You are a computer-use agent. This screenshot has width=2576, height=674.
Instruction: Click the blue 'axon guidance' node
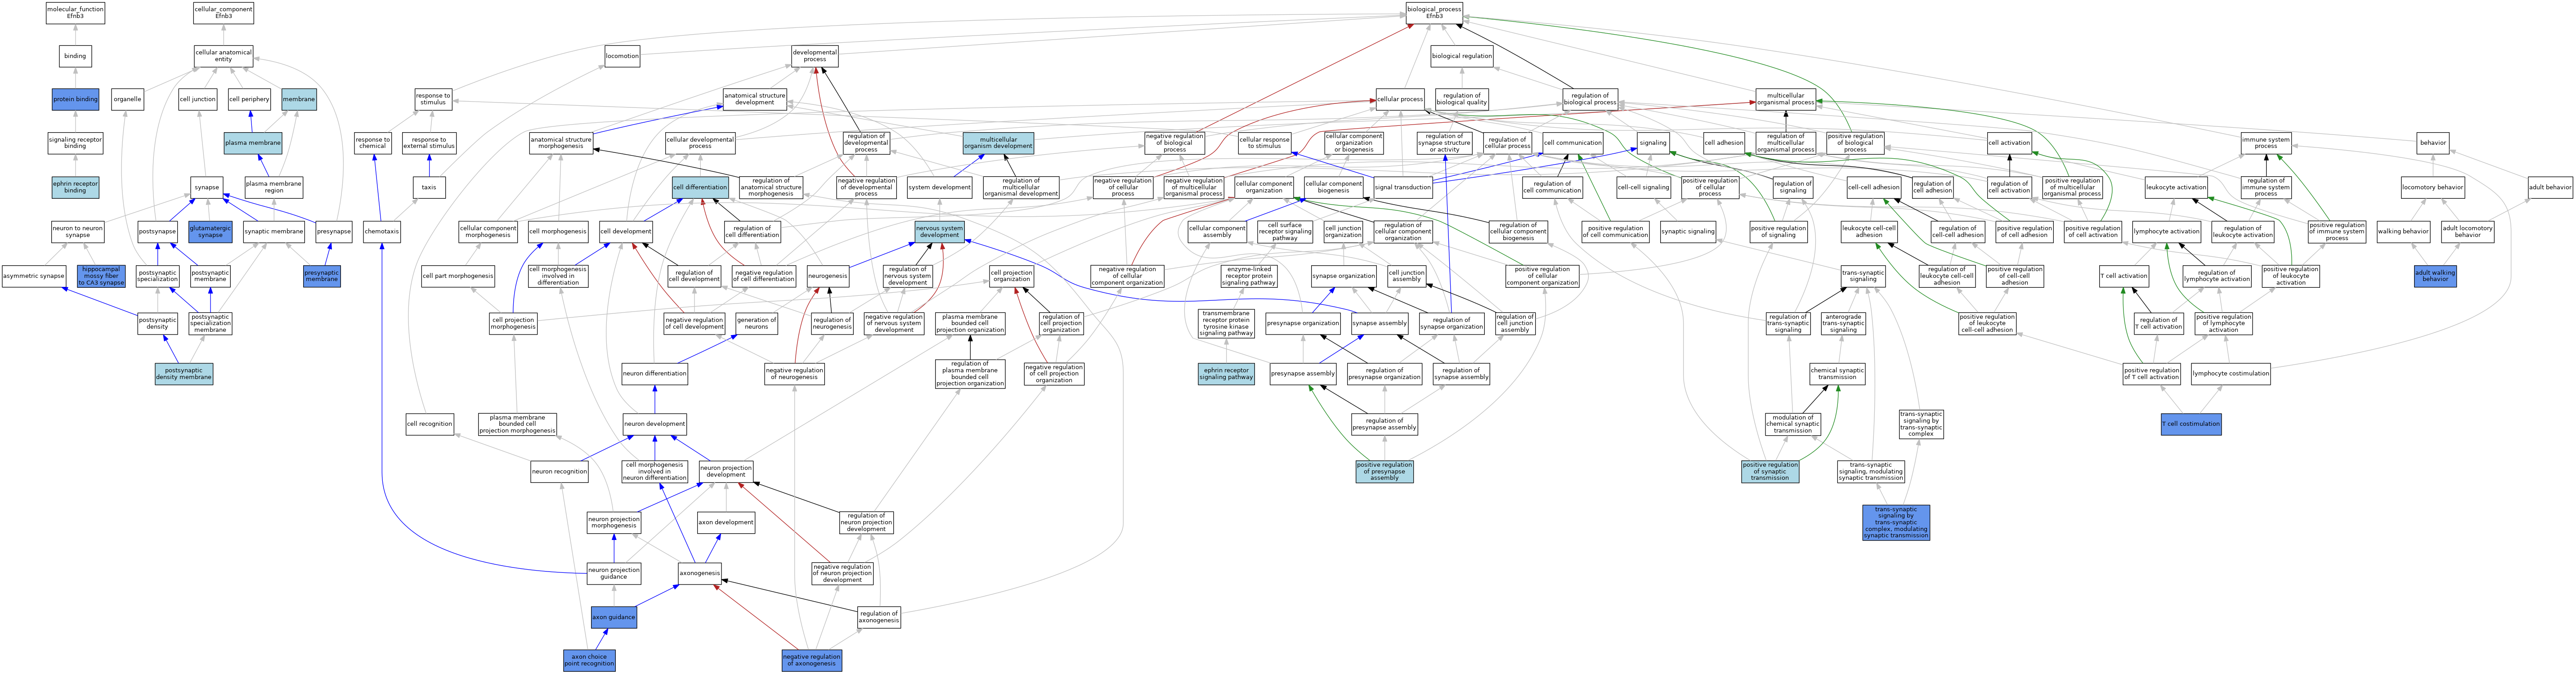pos(613,618)
